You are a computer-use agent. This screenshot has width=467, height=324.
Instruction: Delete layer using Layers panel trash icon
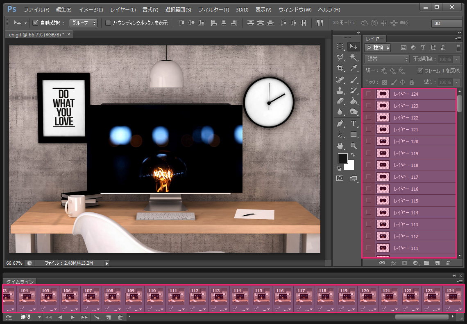[448, 263]
